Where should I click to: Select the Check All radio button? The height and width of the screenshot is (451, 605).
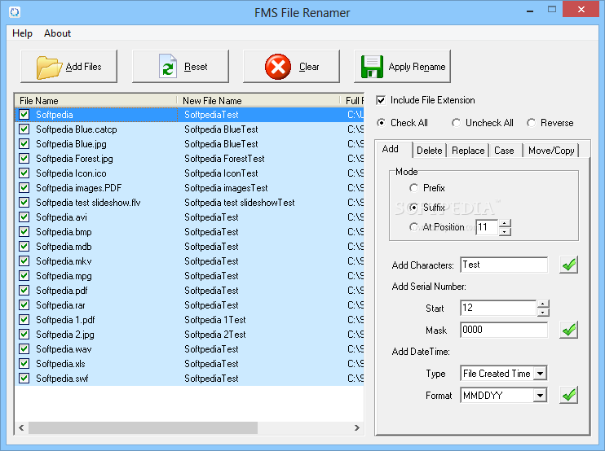382,123
